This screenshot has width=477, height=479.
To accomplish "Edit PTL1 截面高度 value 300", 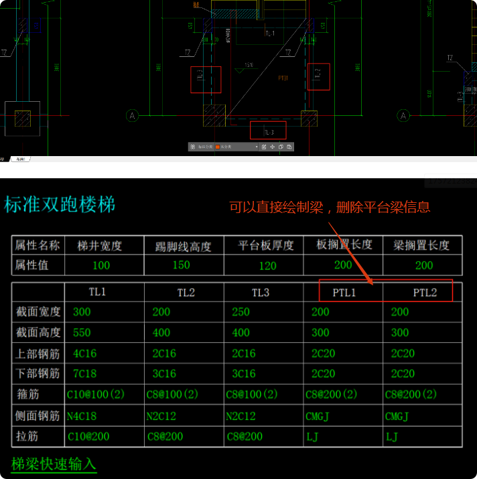I will [x=320, y=332].
